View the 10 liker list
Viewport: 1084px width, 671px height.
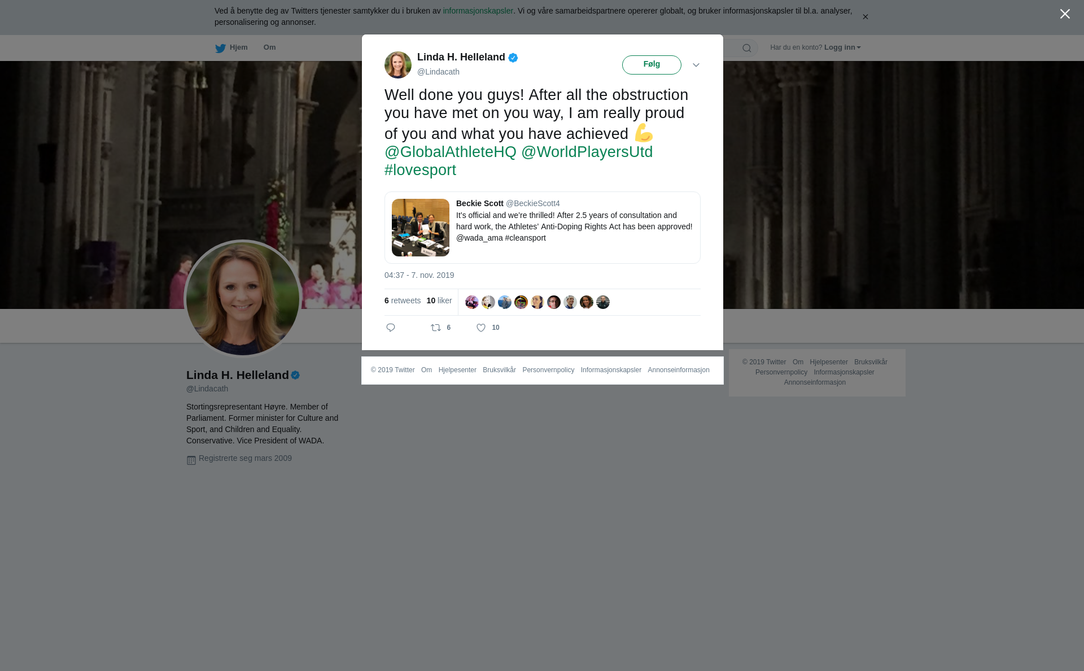[x=439, y=301]
